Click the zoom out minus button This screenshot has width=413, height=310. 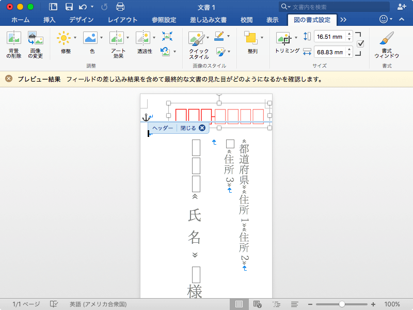(x=310, y=304)
